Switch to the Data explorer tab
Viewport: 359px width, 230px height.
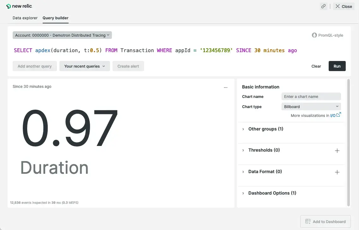pyautogui.click(x=25, y=18)
